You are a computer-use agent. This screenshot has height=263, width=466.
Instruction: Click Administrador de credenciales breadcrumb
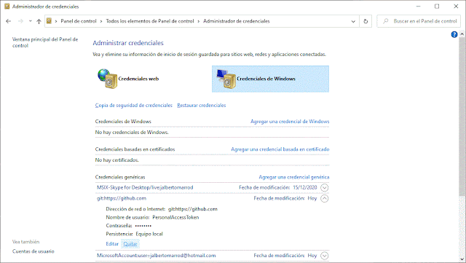pos(237,21)
